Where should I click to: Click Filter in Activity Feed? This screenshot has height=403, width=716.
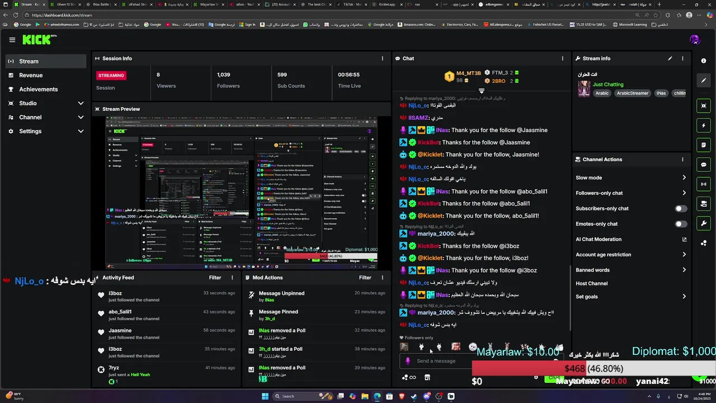coord(215,278)
